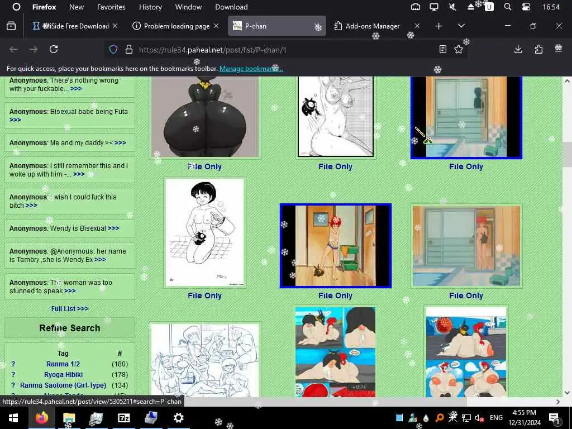Open the Ryoga Hibiki tag link

click(x=64, y=375)
